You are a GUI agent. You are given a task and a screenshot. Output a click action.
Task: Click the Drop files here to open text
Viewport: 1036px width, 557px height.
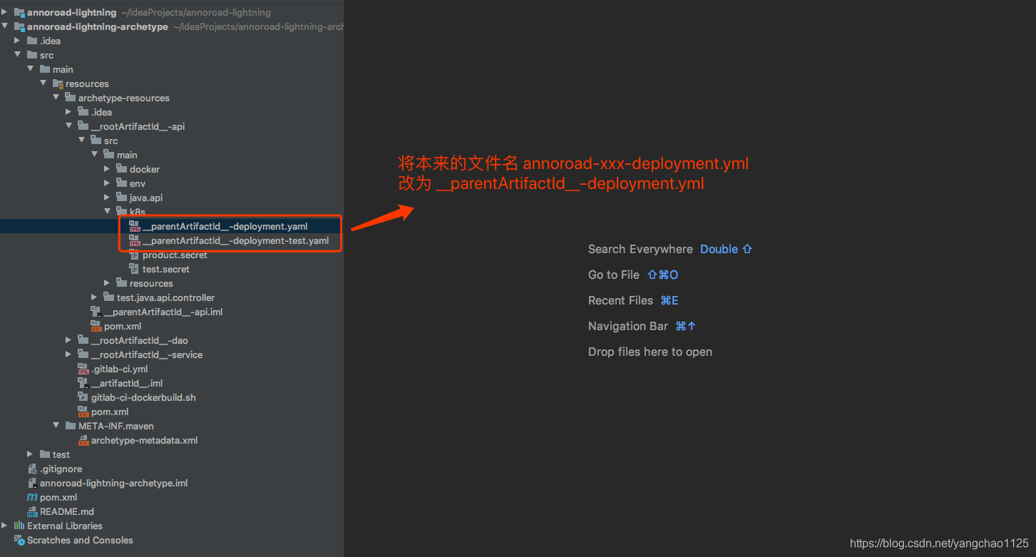(650, 352)
